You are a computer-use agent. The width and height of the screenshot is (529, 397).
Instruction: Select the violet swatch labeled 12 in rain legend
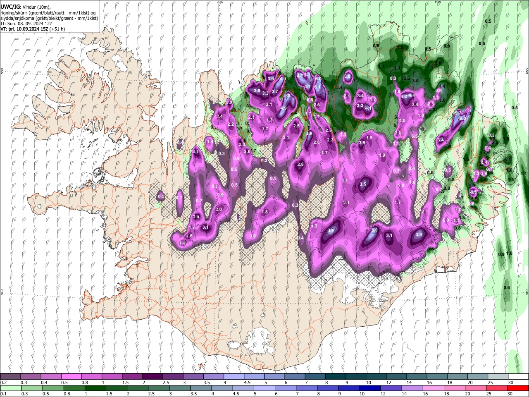[x=391, y=388]
